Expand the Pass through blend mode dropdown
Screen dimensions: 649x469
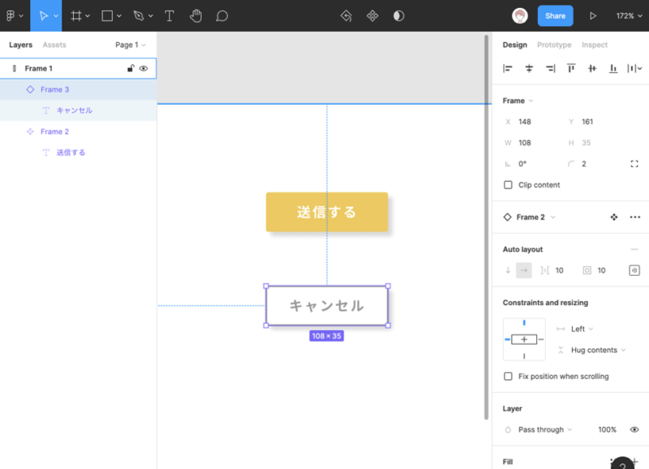coord(545,430)
